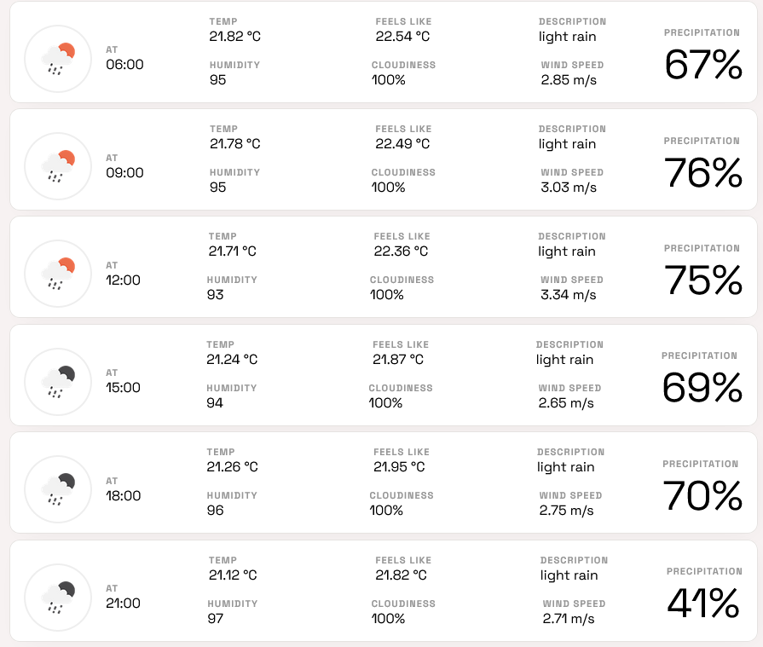Click the 21:00 night rain weather icon
Screen dimensions: 763x647
[58, 597]
